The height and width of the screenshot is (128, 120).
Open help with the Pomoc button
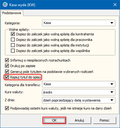pos(105,120)
